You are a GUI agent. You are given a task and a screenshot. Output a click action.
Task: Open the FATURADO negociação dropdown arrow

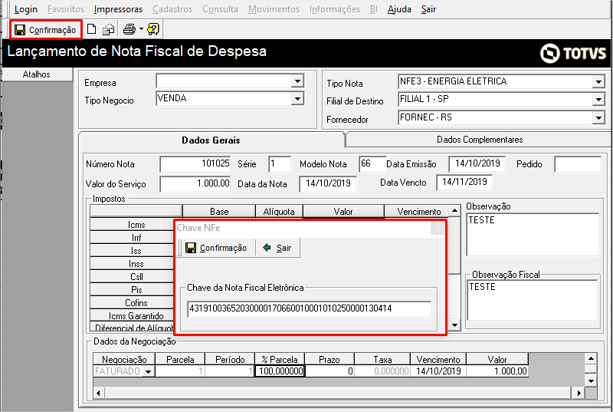(x=148, y=371)
